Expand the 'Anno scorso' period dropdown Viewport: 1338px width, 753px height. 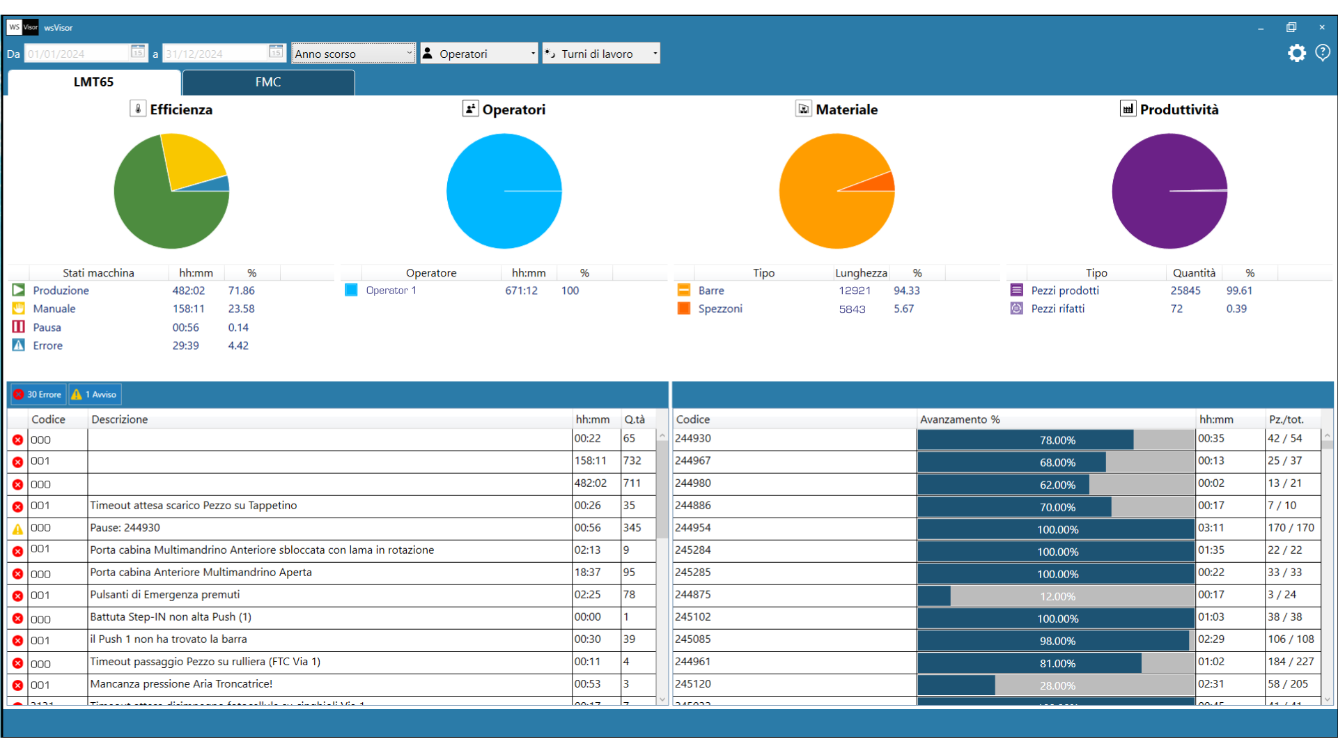353,54
